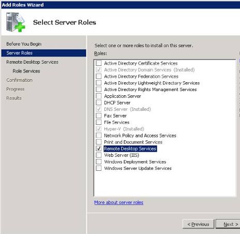Check Print and Document Services checkbox

tap(99, 142)
